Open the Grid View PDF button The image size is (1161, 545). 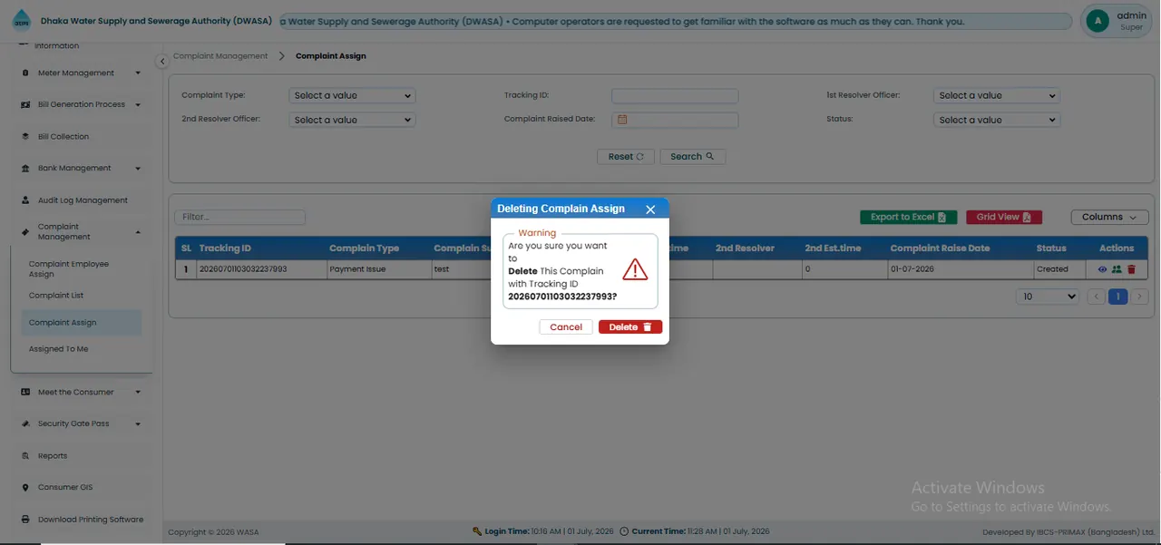tap(1004, 218)
